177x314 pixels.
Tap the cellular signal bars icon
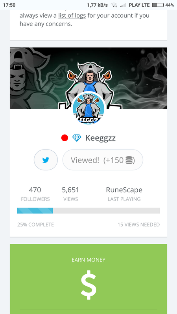tap(123, 5)
